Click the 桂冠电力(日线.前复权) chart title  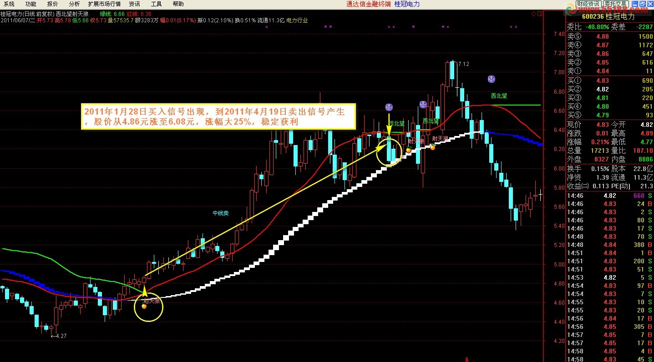27,14
